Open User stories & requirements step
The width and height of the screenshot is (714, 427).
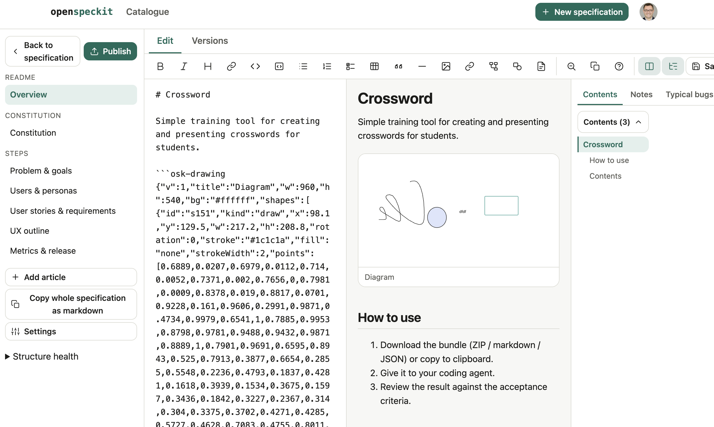[x=71, y=211]
